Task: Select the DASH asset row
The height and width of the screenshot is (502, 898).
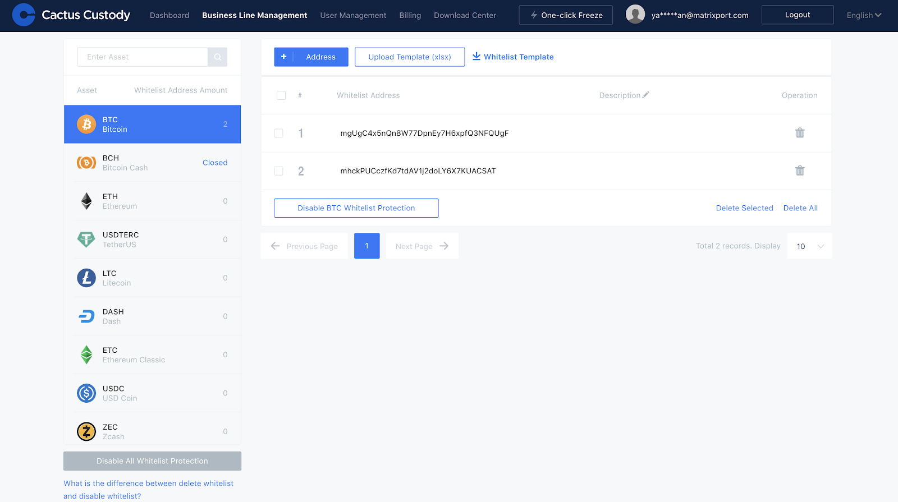Action: click(152, 316)
